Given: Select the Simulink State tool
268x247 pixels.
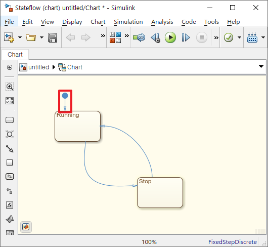Looking at the screenshot, I should click(10, 177).
